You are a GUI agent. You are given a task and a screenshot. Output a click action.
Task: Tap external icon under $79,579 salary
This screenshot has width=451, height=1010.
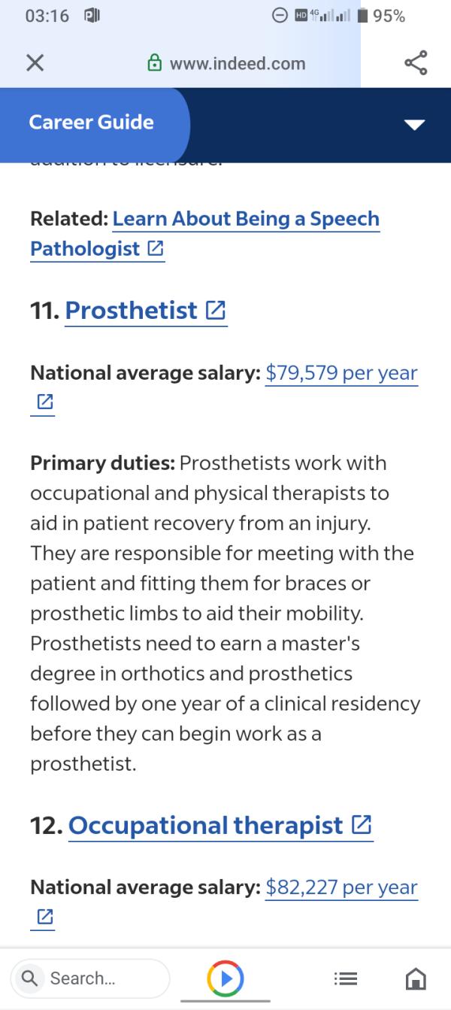click(44, 402)
